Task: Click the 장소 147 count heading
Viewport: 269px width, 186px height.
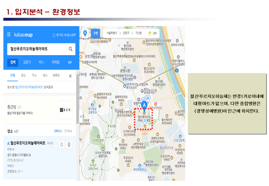Action: (13, 131)
